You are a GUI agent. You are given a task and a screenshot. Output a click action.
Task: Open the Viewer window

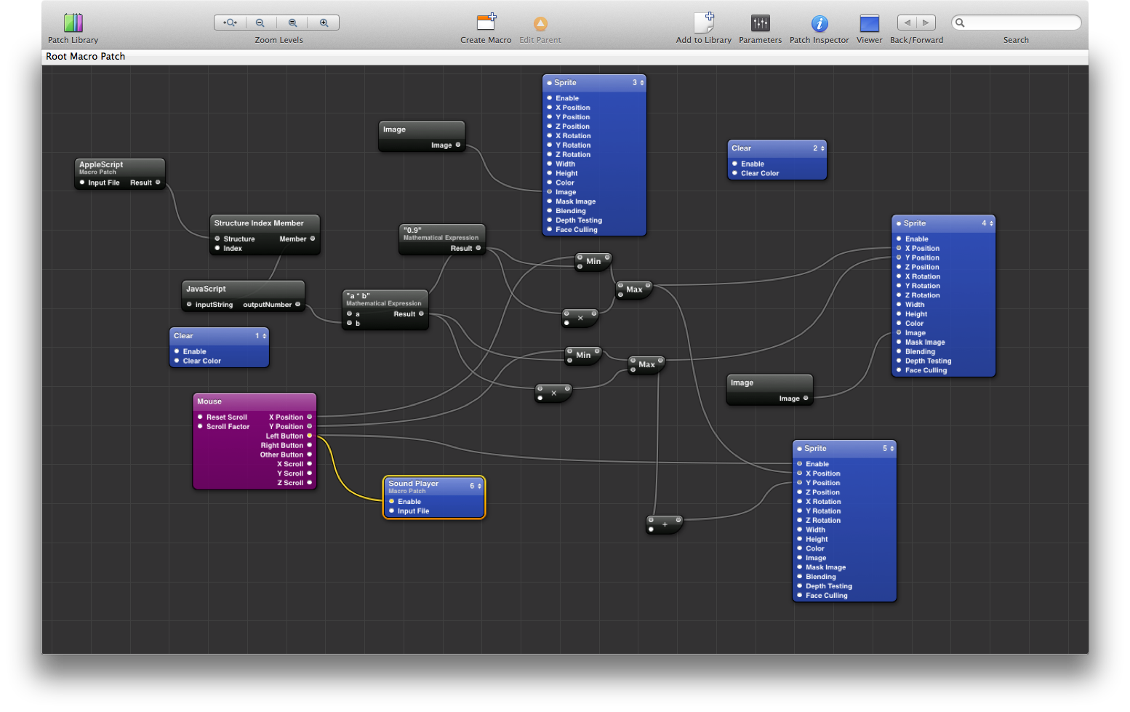(x=869, y=23)
